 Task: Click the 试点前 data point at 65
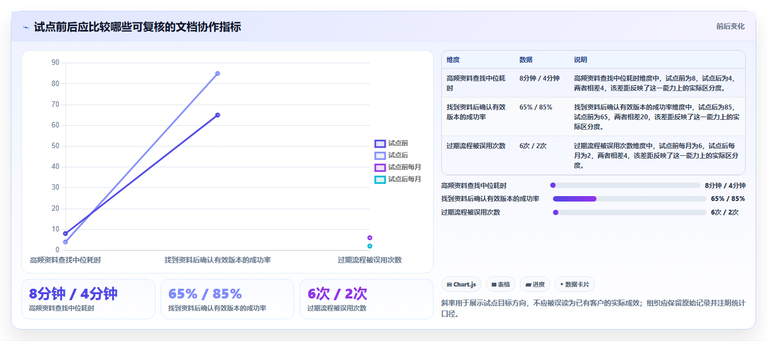217,115
